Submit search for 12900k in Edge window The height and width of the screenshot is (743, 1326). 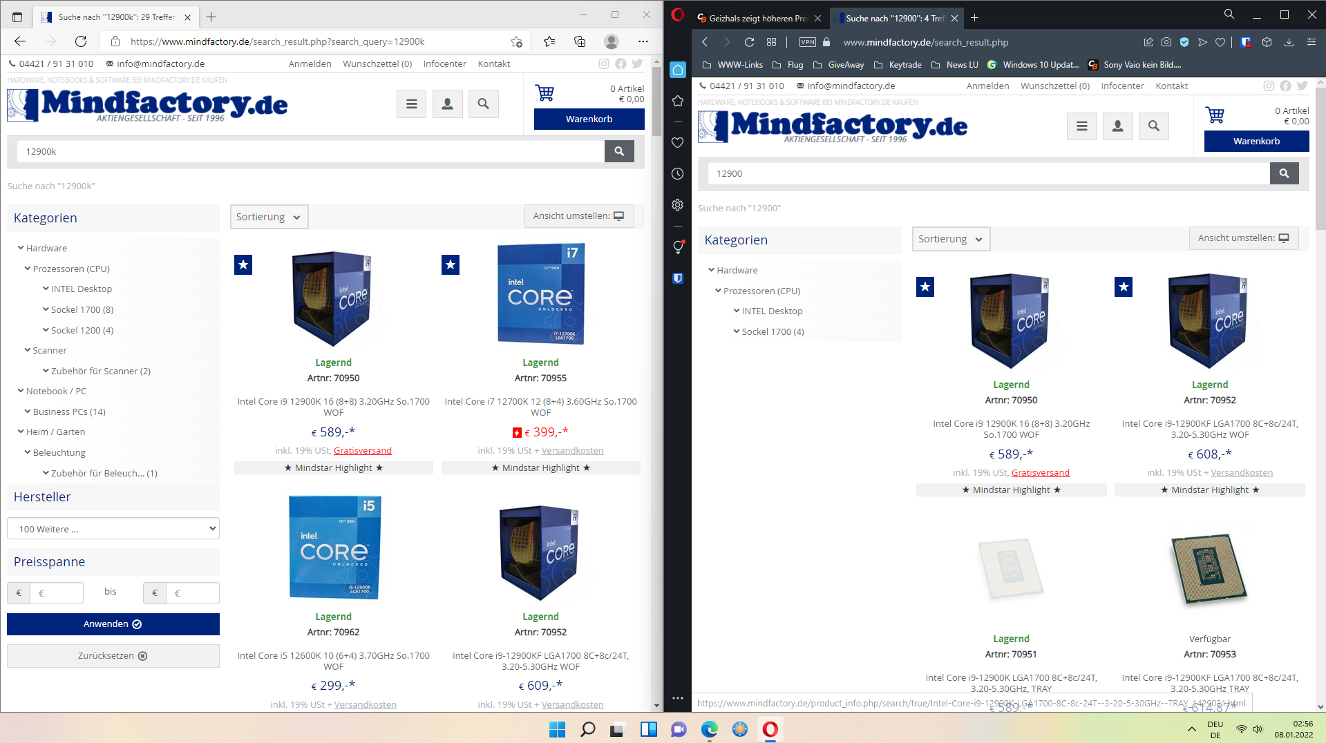click(x=619, y=151)
